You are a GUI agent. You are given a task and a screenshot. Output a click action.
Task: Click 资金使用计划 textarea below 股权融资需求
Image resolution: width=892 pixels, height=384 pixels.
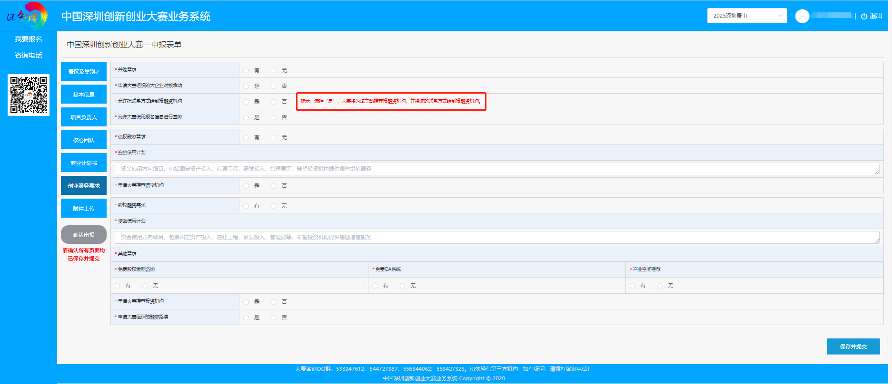pyautogui.click(x=497, y=237)
